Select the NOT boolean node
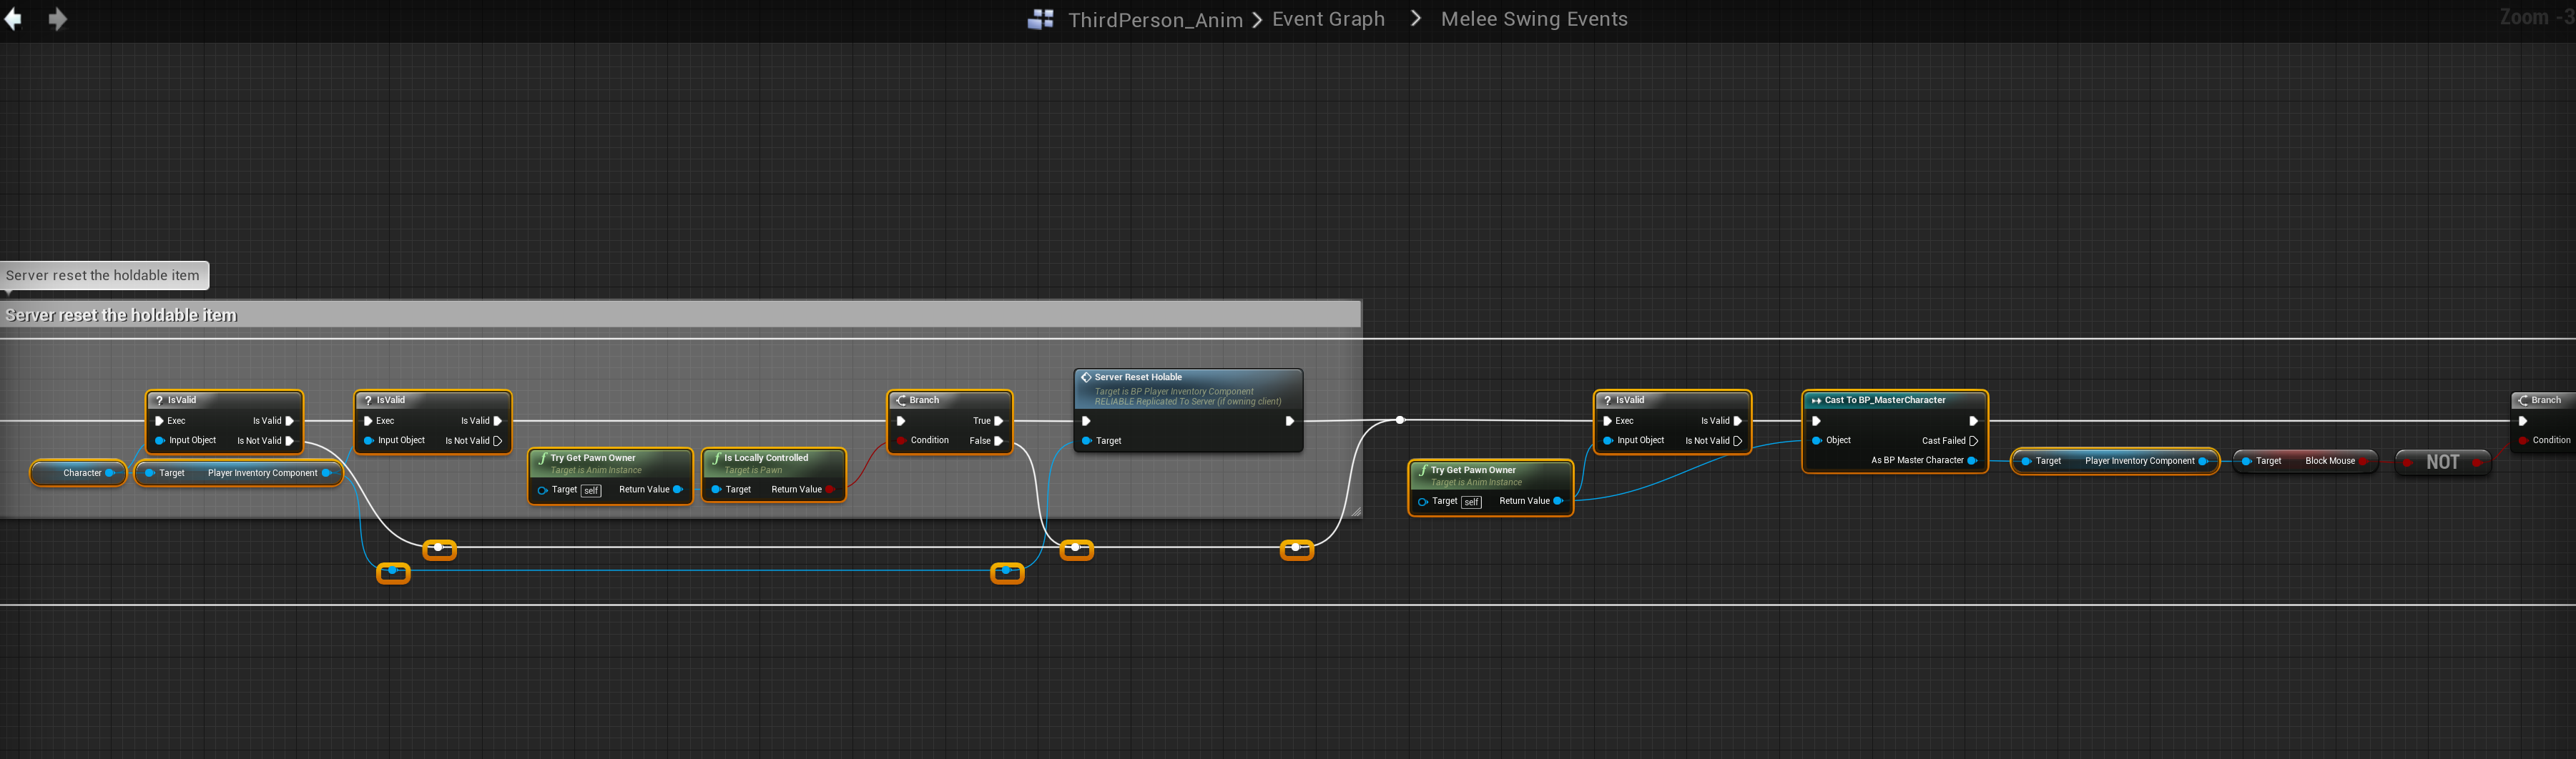This screenshot has height=759, width=2576. 2441,462
